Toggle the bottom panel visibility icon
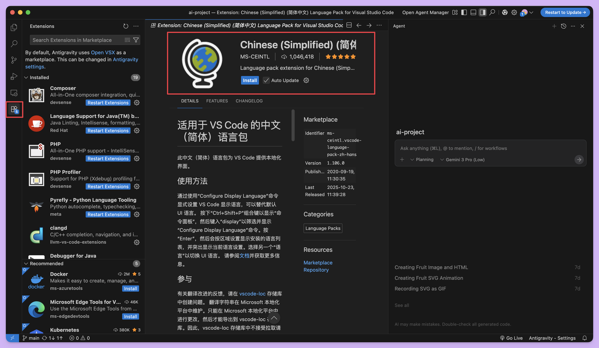The width and height of the screenshot is (599, 348). [473, 12]
